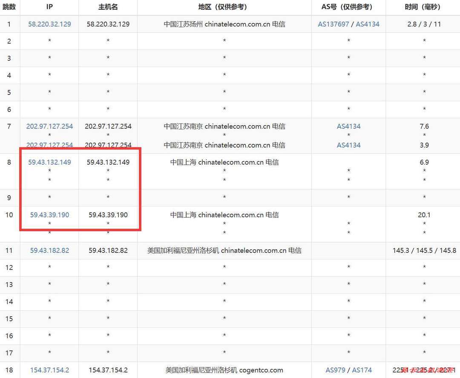
Task: Select the AS号（仅供参考）column header
Action: pos(349,7)
